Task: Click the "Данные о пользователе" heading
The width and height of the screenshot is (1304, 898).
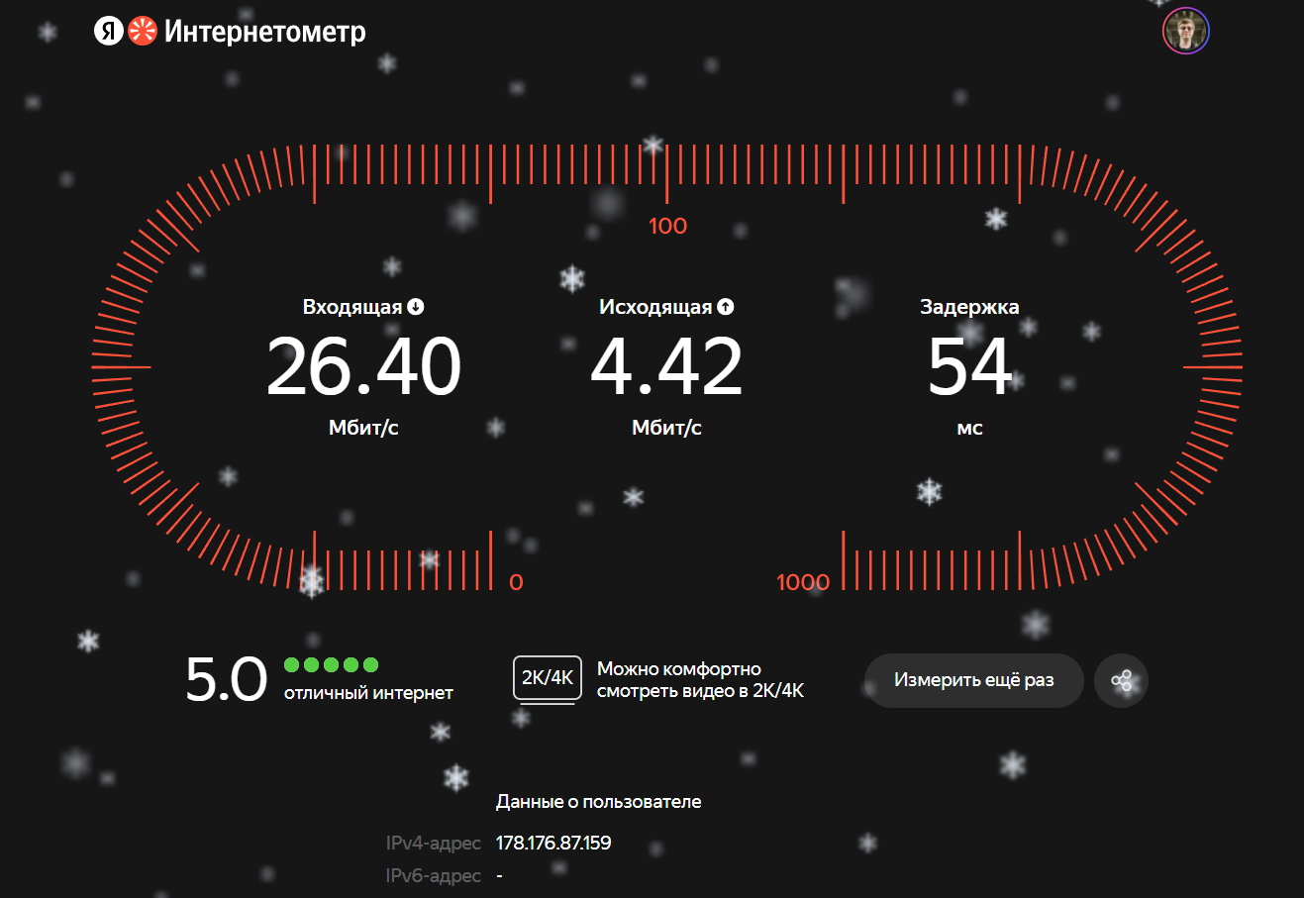Action: click(x=598, y=802)
